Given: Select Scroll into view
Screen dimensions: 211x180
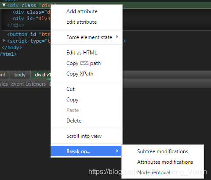Looking at the screenshot, I should (87, 136).
